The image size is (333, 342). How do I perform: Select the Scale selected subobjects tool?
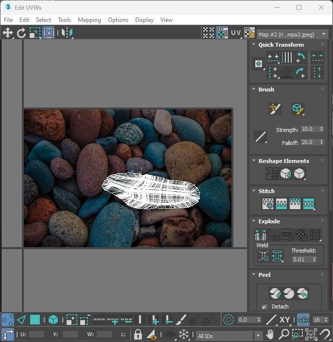tap(35, 33)
